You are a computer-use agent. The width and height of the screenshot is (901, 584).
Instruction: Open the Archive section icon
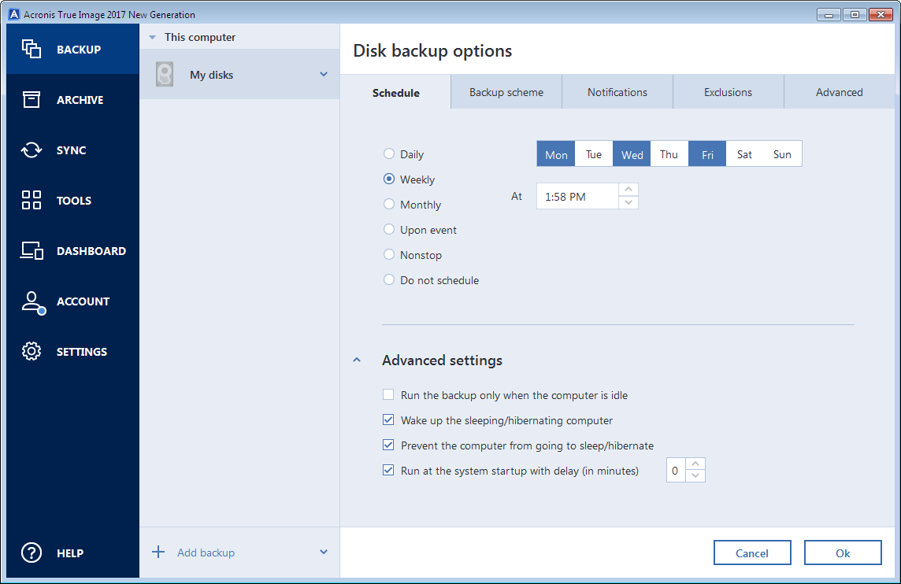[32, 100]
